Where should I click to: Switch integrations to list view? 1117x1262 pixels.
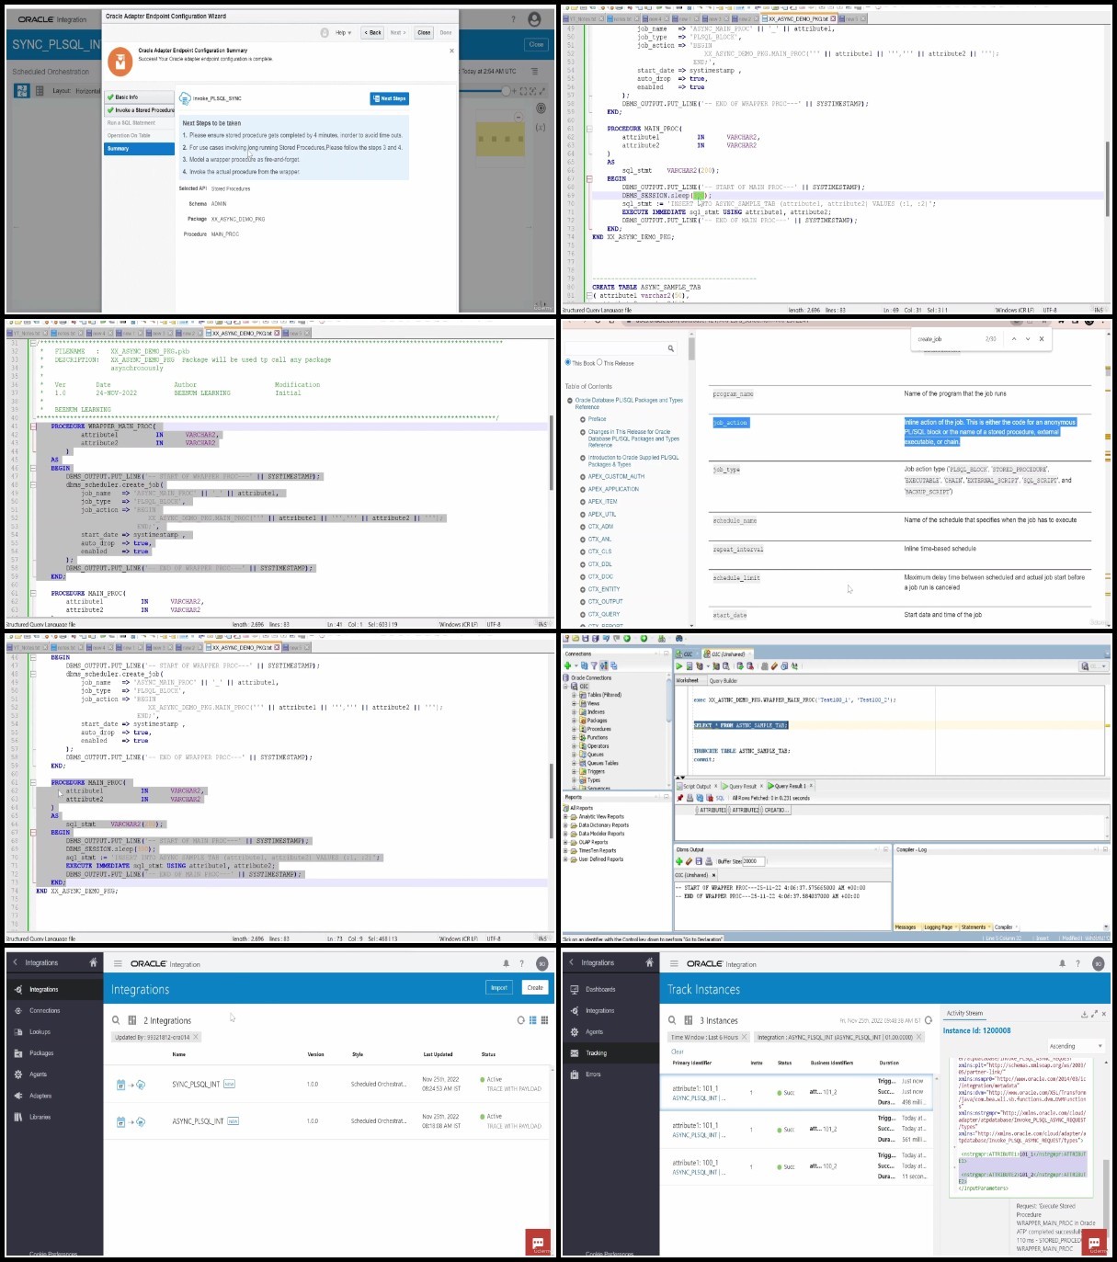click(532, 1020)
